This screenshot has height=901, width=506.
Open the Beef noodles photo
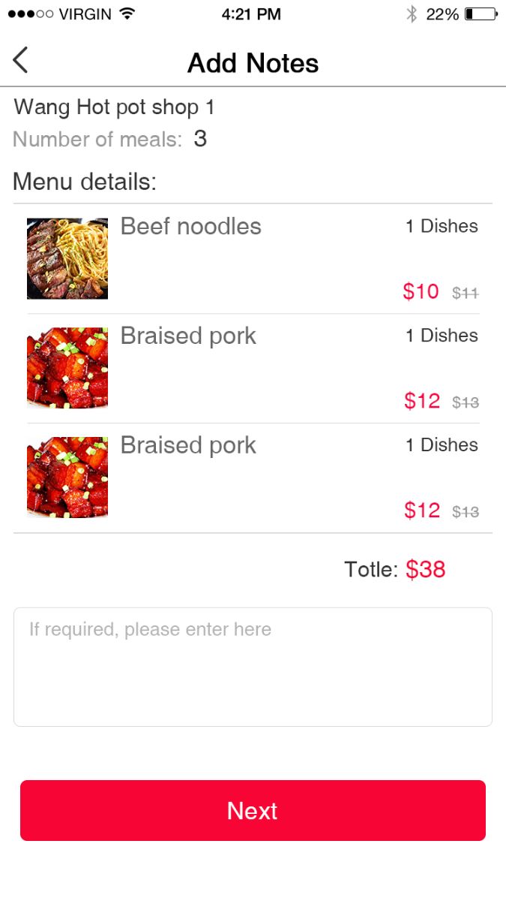67,259
